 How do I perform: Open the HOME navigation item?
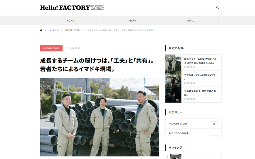click(70, 21)
